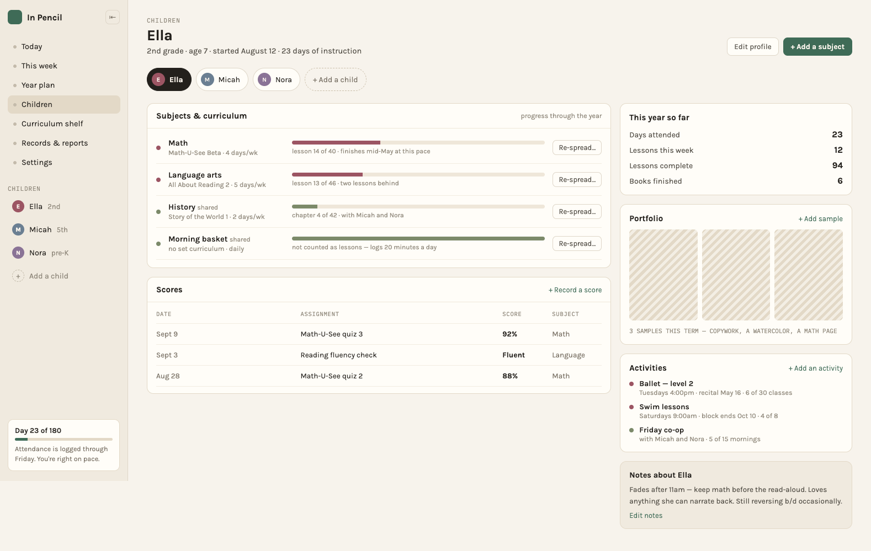Open the third portfolio sample thumbnail
Screen dimensions: 871x551
(x=809, y=275)
